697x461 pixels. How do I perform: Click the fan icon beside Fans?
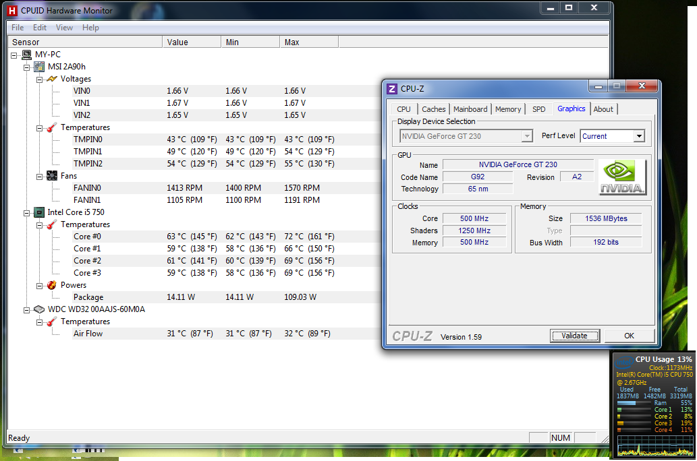52,176
